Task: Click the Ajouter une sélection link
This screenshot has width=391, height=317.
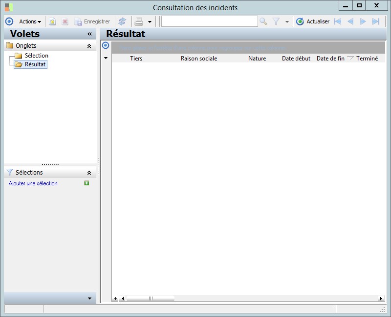Action: click(33, 183)
